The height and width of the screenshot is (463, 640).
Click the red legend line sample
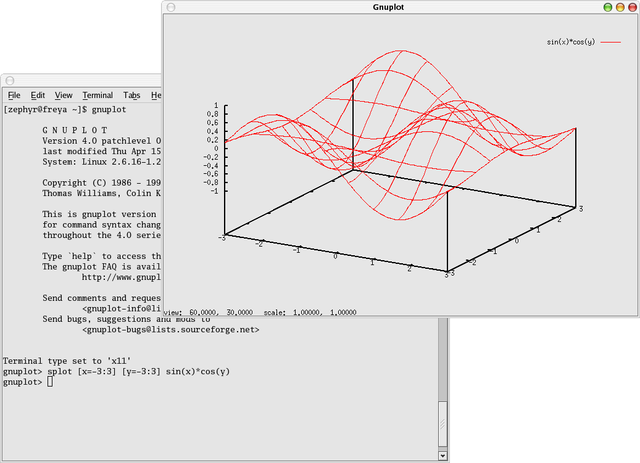pos(611,42)
